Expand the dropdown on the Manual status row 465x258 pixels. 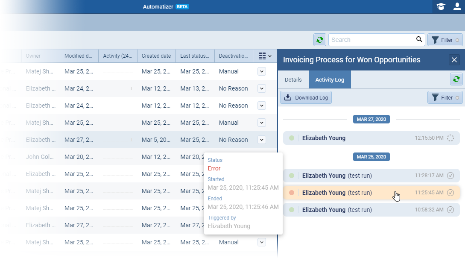(261, 71)
